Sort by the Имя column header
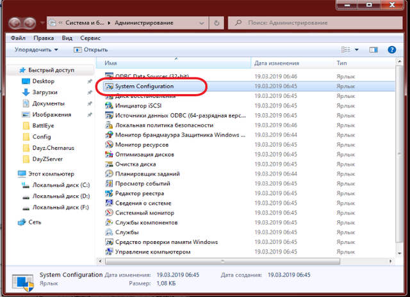The height and width of the screenshot is (297, 410). 174,63
